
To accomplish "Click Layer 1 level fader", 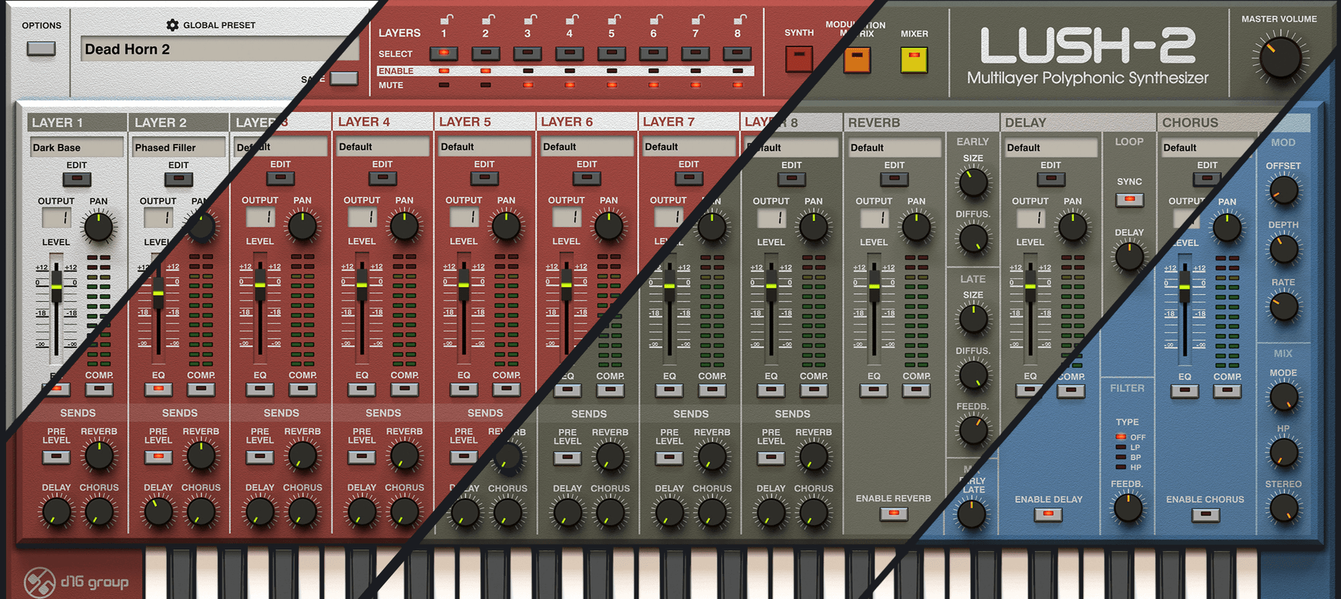I will [x=57, y=286].
